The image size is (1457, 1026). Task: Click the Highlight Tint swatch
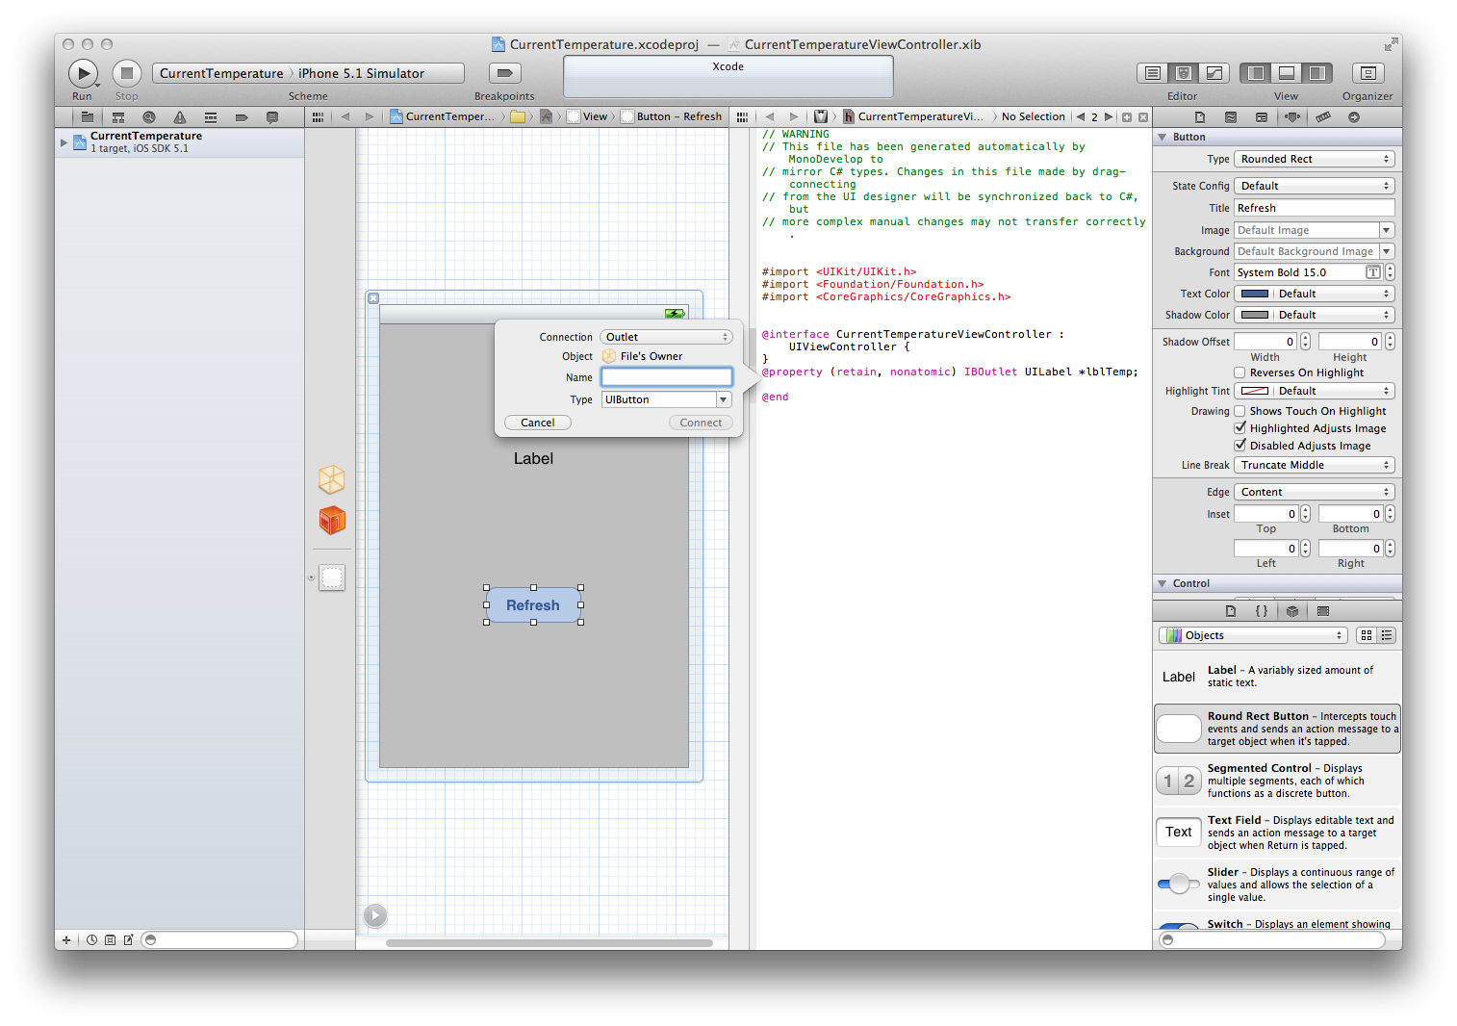click(x=1254, y=391)
